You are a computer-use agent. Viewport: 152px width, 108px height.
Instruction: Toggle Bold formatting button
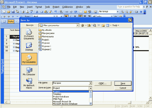point(66,16)
